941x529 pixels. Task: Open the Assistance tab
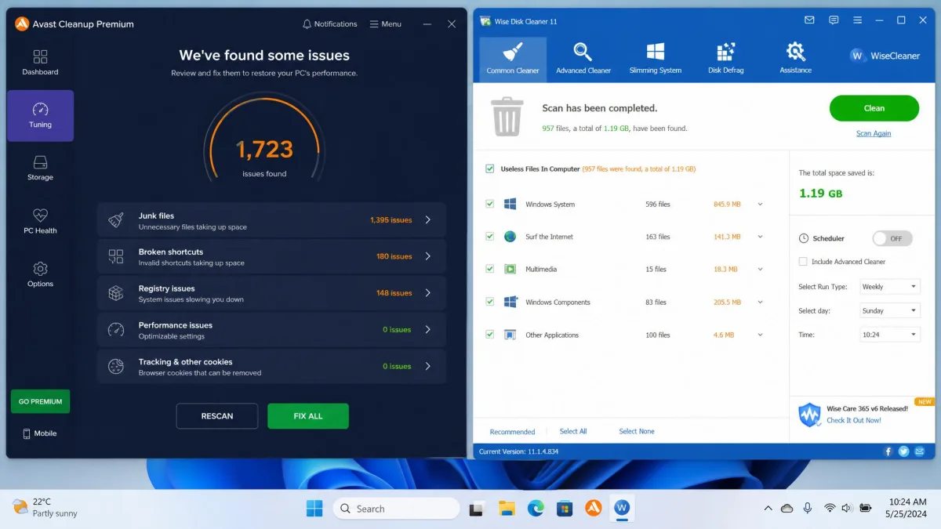pyautogui.click(x=795, y=59)
